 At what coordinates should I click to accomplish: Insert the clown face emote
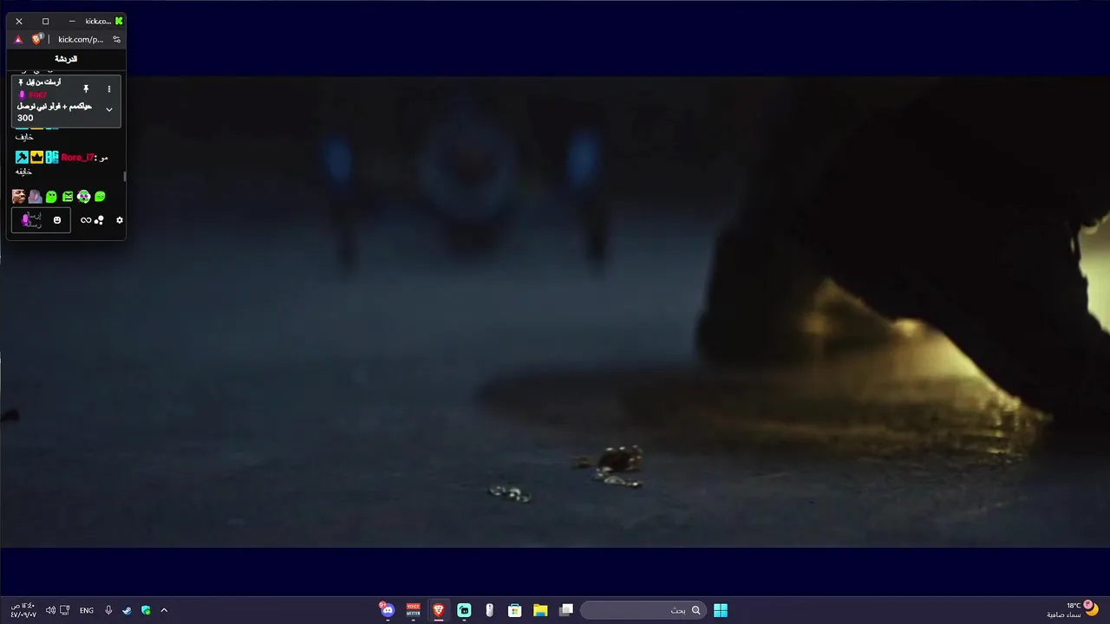tap(83, 197)
